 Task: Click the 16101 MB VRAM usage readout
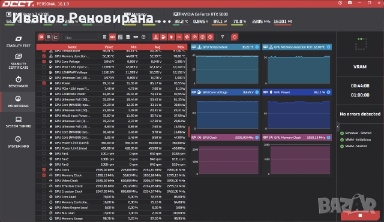click(283, 22)
